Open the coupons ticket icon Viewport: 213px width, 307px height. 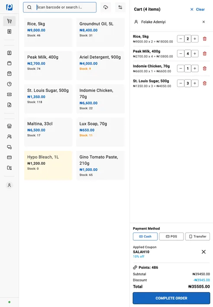pyautogui.click(x=9, y=95)
